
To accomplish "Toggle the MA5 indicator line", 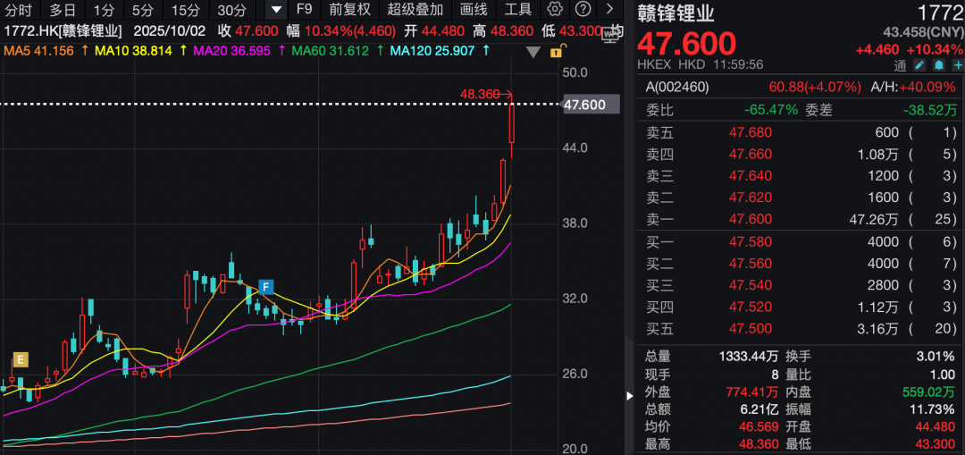I will coord(38,51).
